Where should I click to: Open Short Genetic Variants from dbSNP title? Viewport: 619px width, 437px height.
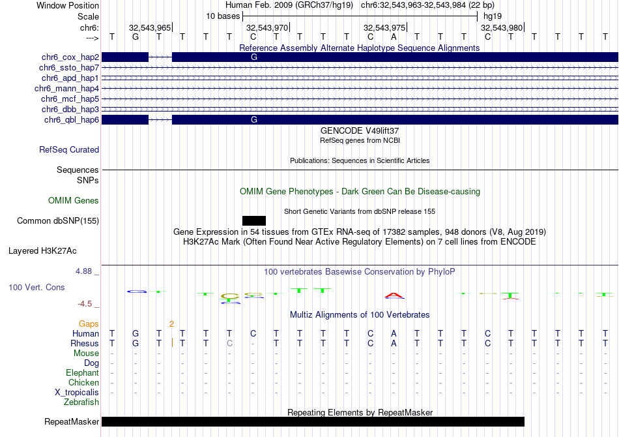click(360, 211)
